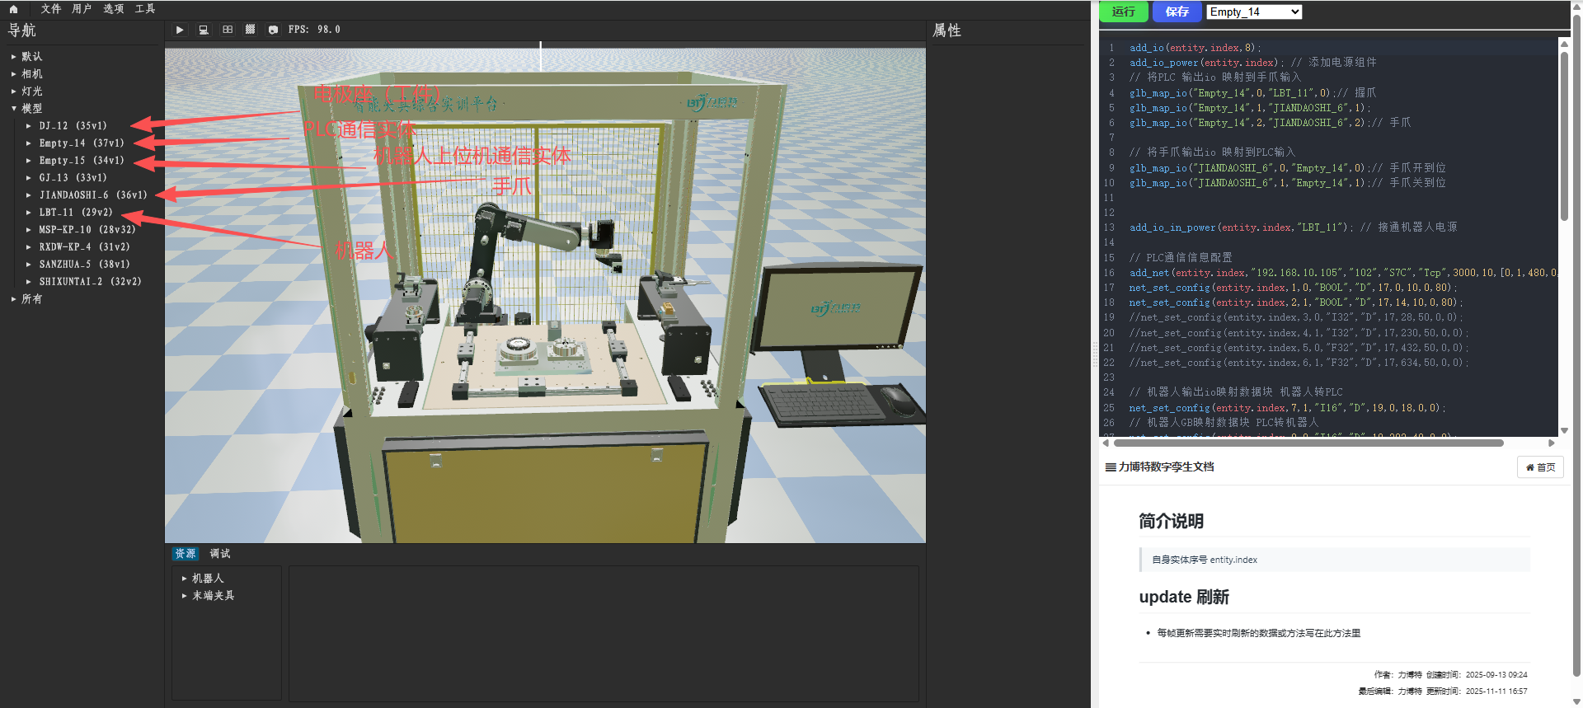Click the code editor horizontal scrollbar
Image resolution: width=1583 pixels, height=708 pixels.
(1308, 443)
